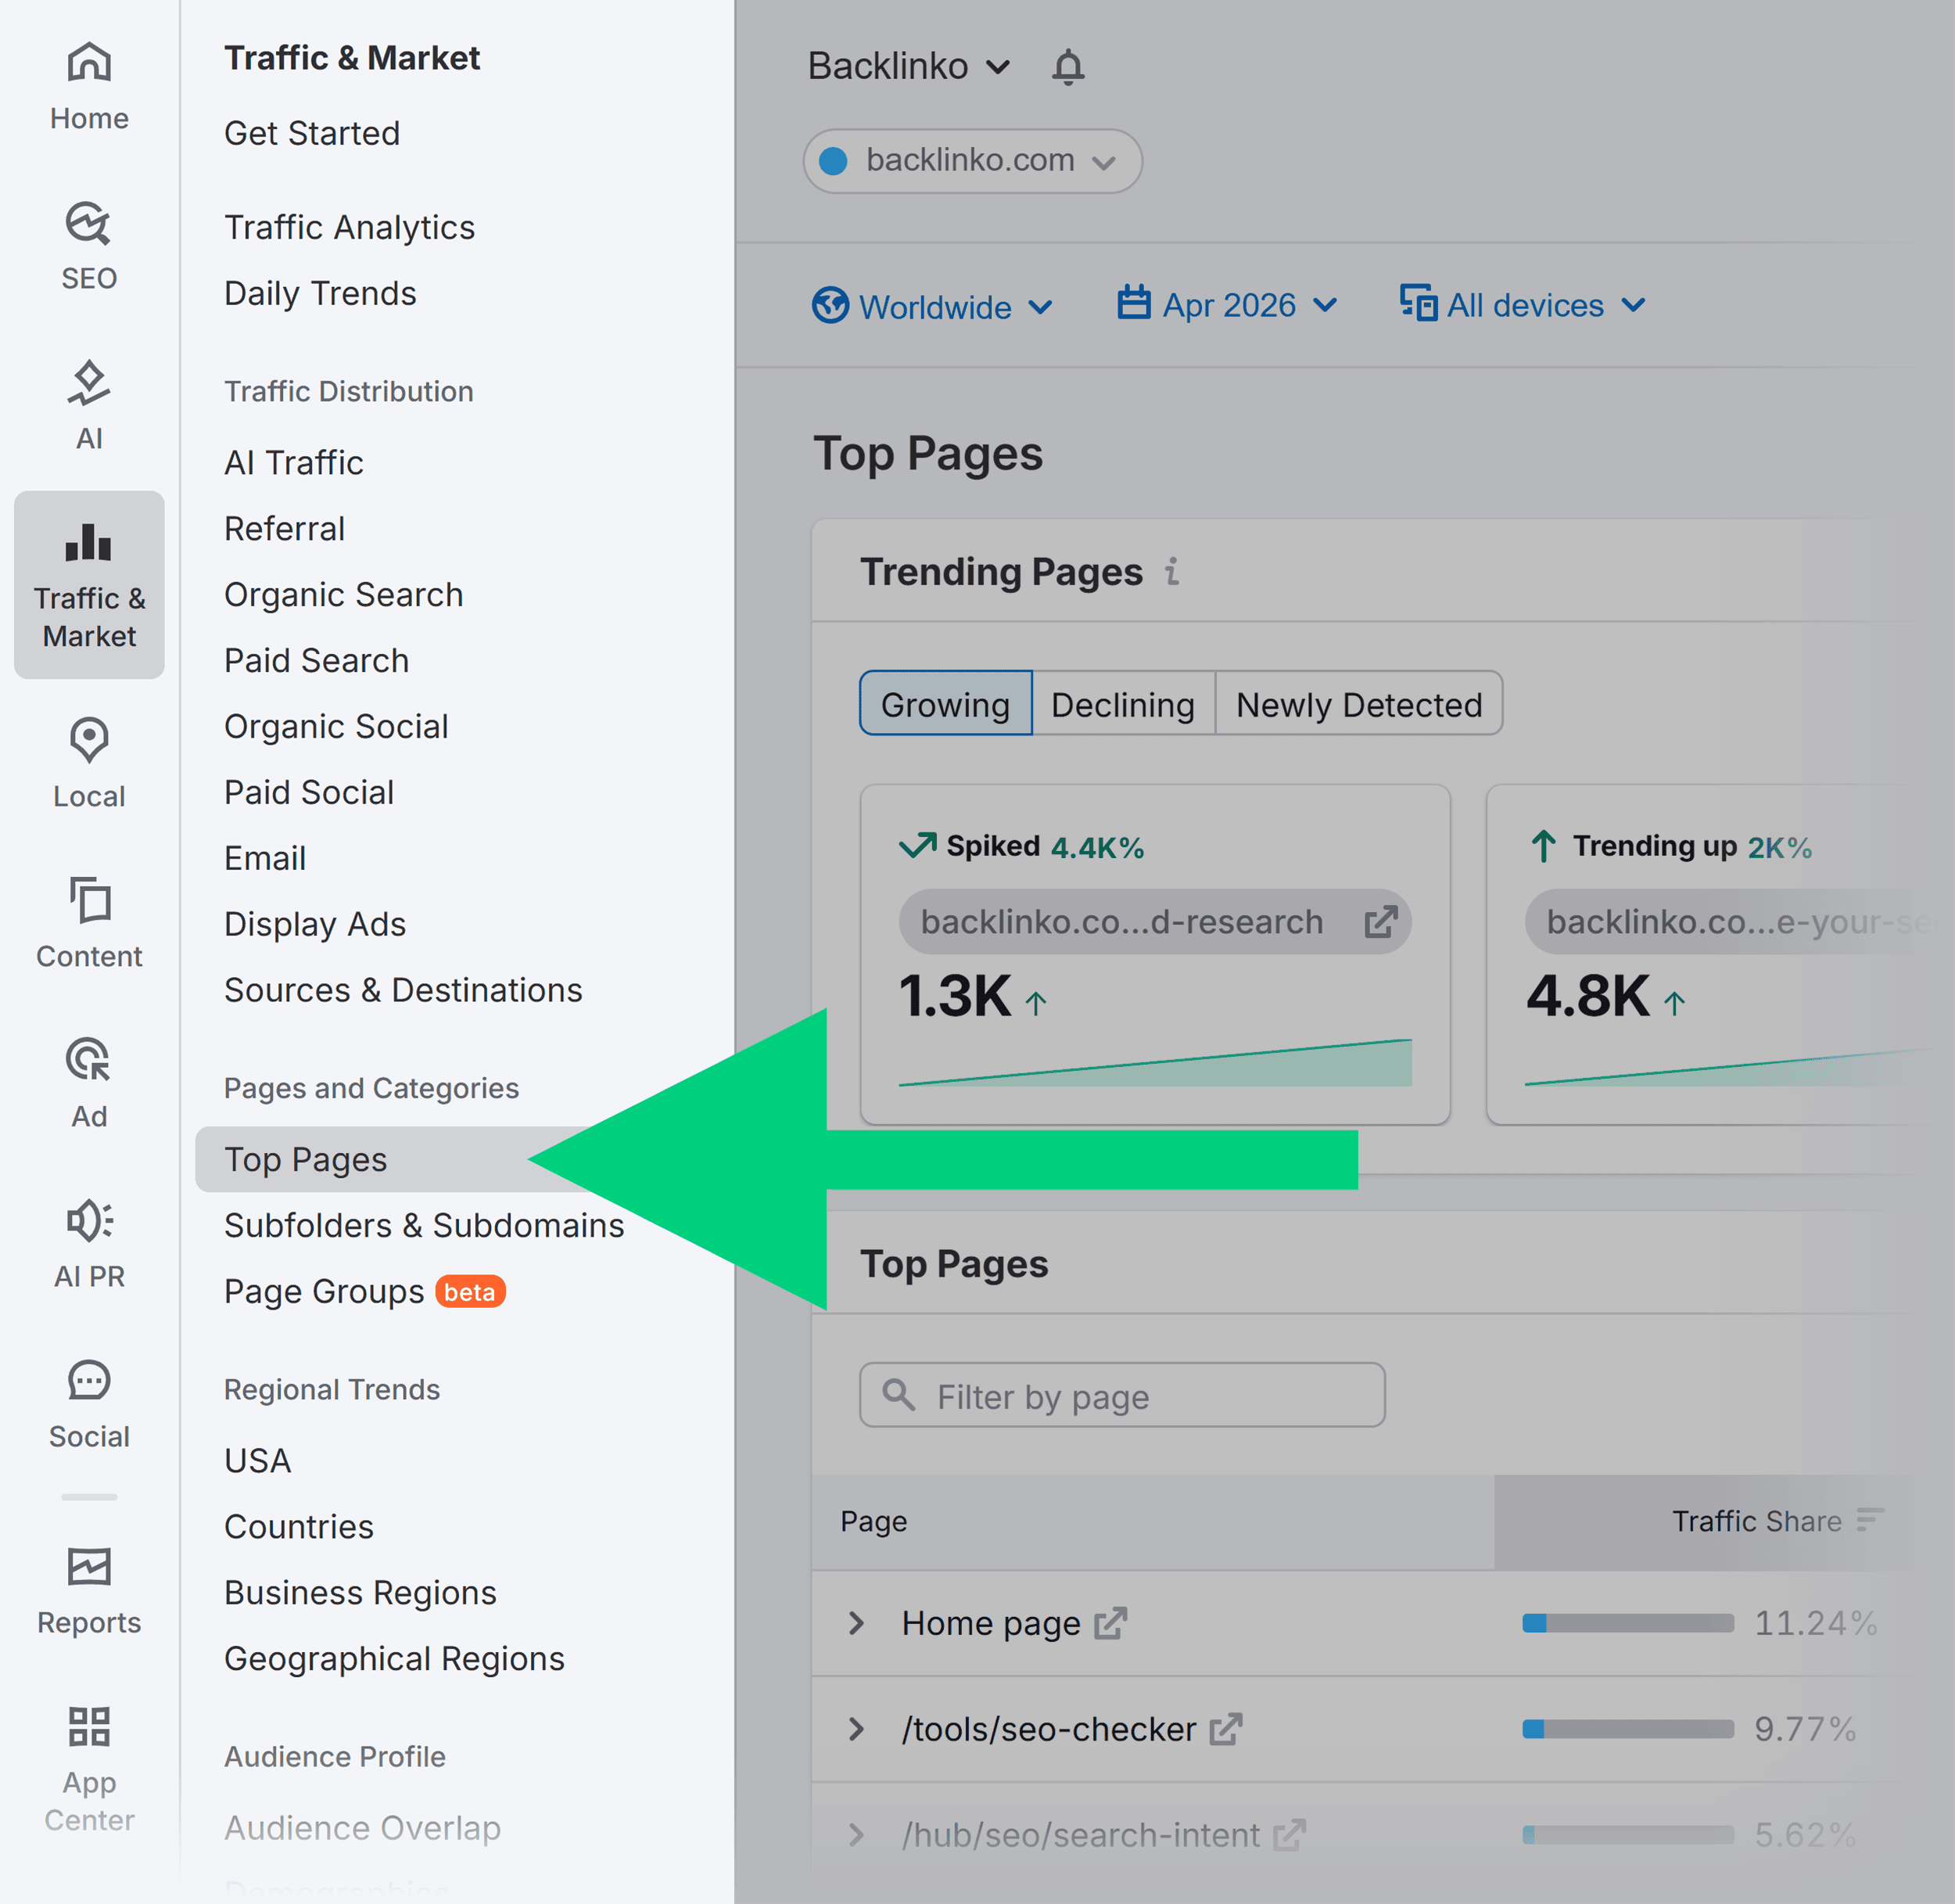This screenshot has height=1904, width=1955.
Task: Open Traffic Analytics
Action: 350,227
